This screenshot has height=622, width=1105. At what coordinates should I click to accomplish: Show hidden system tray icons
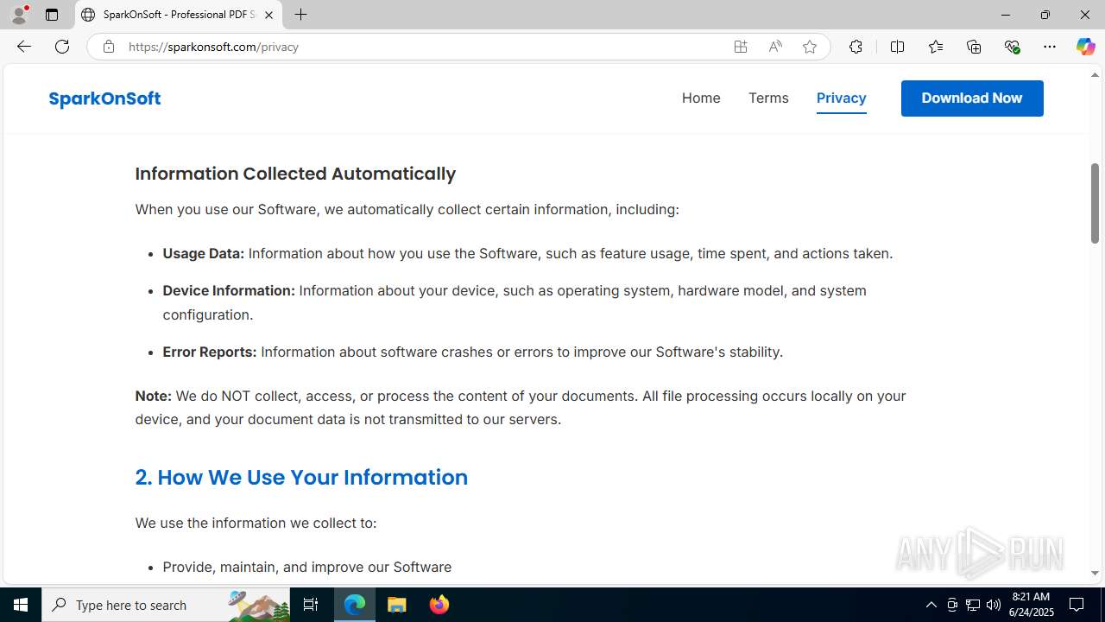click(931, 605)
